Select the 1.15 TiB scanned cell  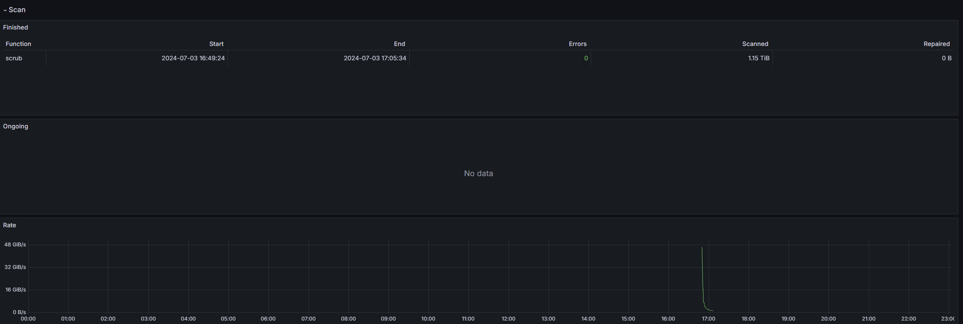click(759, 58)
